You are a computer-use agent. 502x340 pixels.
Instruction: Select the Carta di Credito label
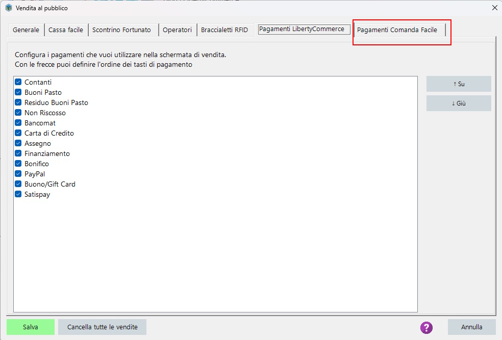[49, 134]
